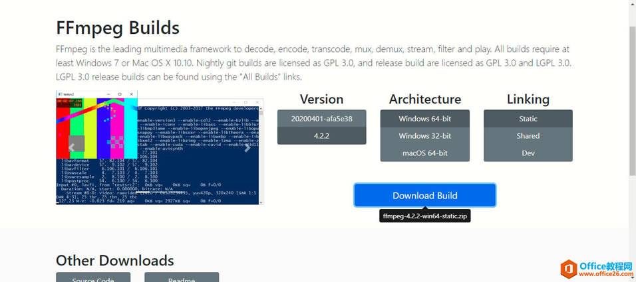Select Shared linking
Screen dimensions: 636x282
(528, 136)
